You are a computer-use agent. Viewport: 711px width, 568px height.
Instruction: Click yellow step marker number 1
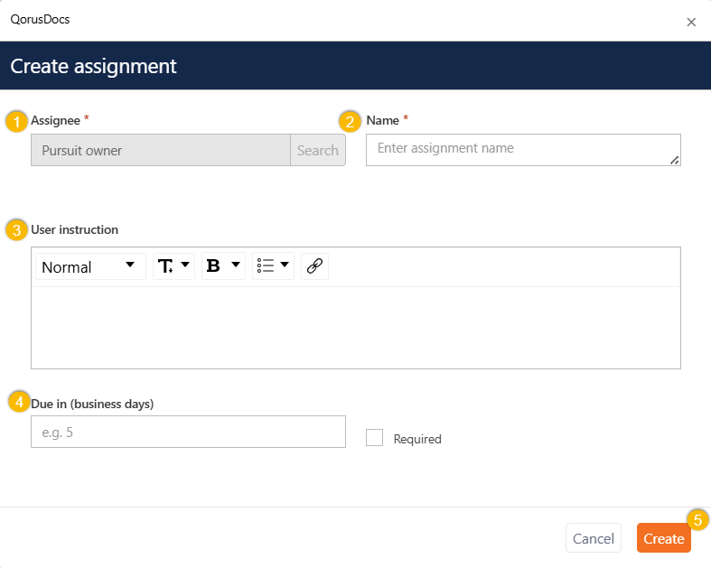point(16,121)
